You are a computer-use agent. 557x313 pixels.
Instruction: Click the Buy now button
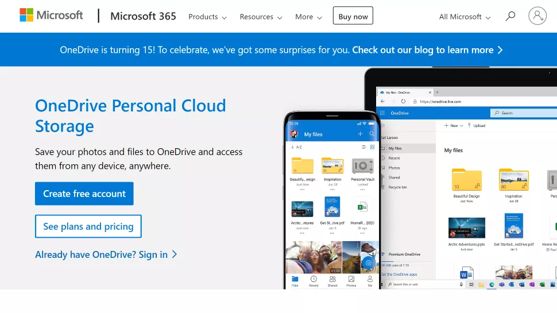[x=353, y=16]
